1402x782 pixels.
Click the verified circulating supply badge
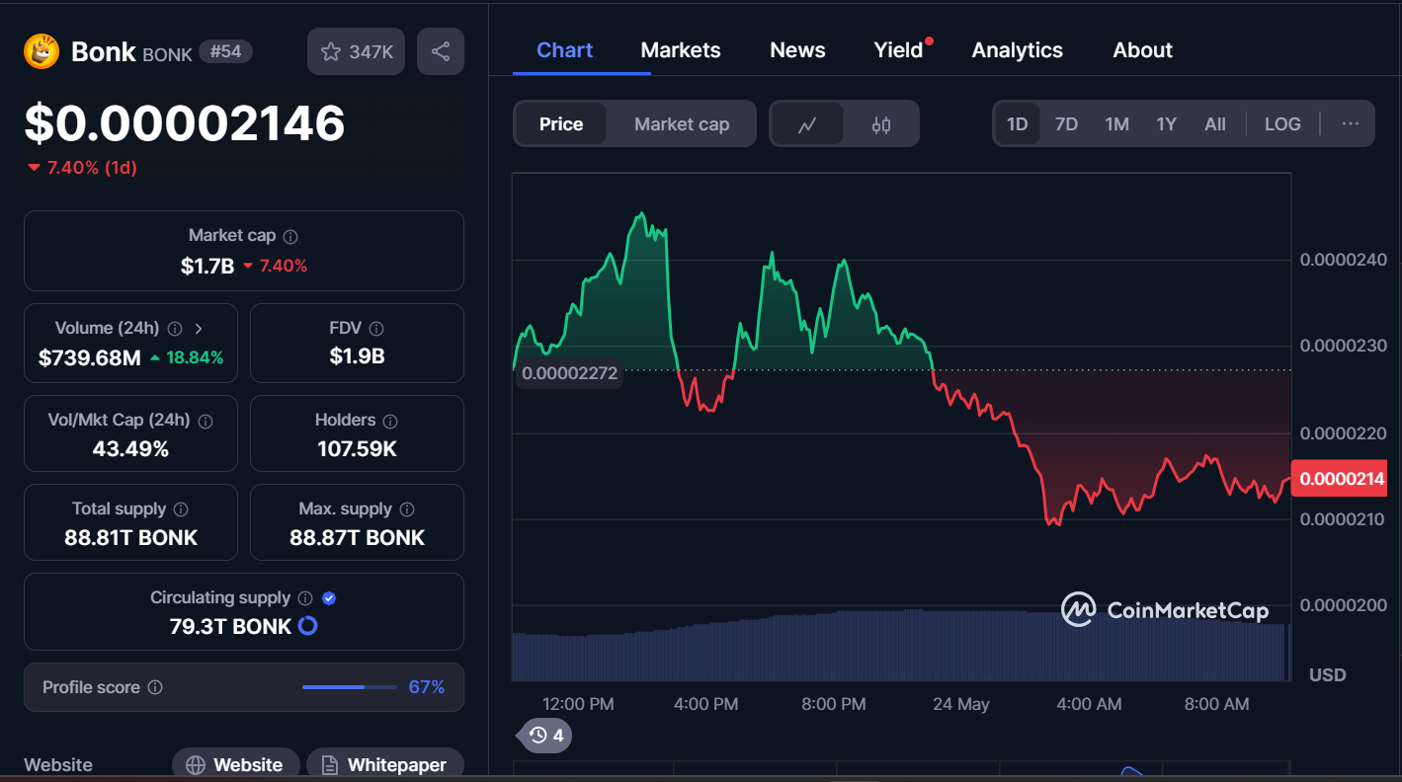(x=330, y=598)
